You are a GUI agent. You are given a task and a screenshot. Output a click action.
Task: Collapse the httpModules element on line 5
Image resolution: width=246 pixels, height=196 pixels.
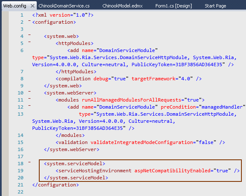click(x=29, y=42)
